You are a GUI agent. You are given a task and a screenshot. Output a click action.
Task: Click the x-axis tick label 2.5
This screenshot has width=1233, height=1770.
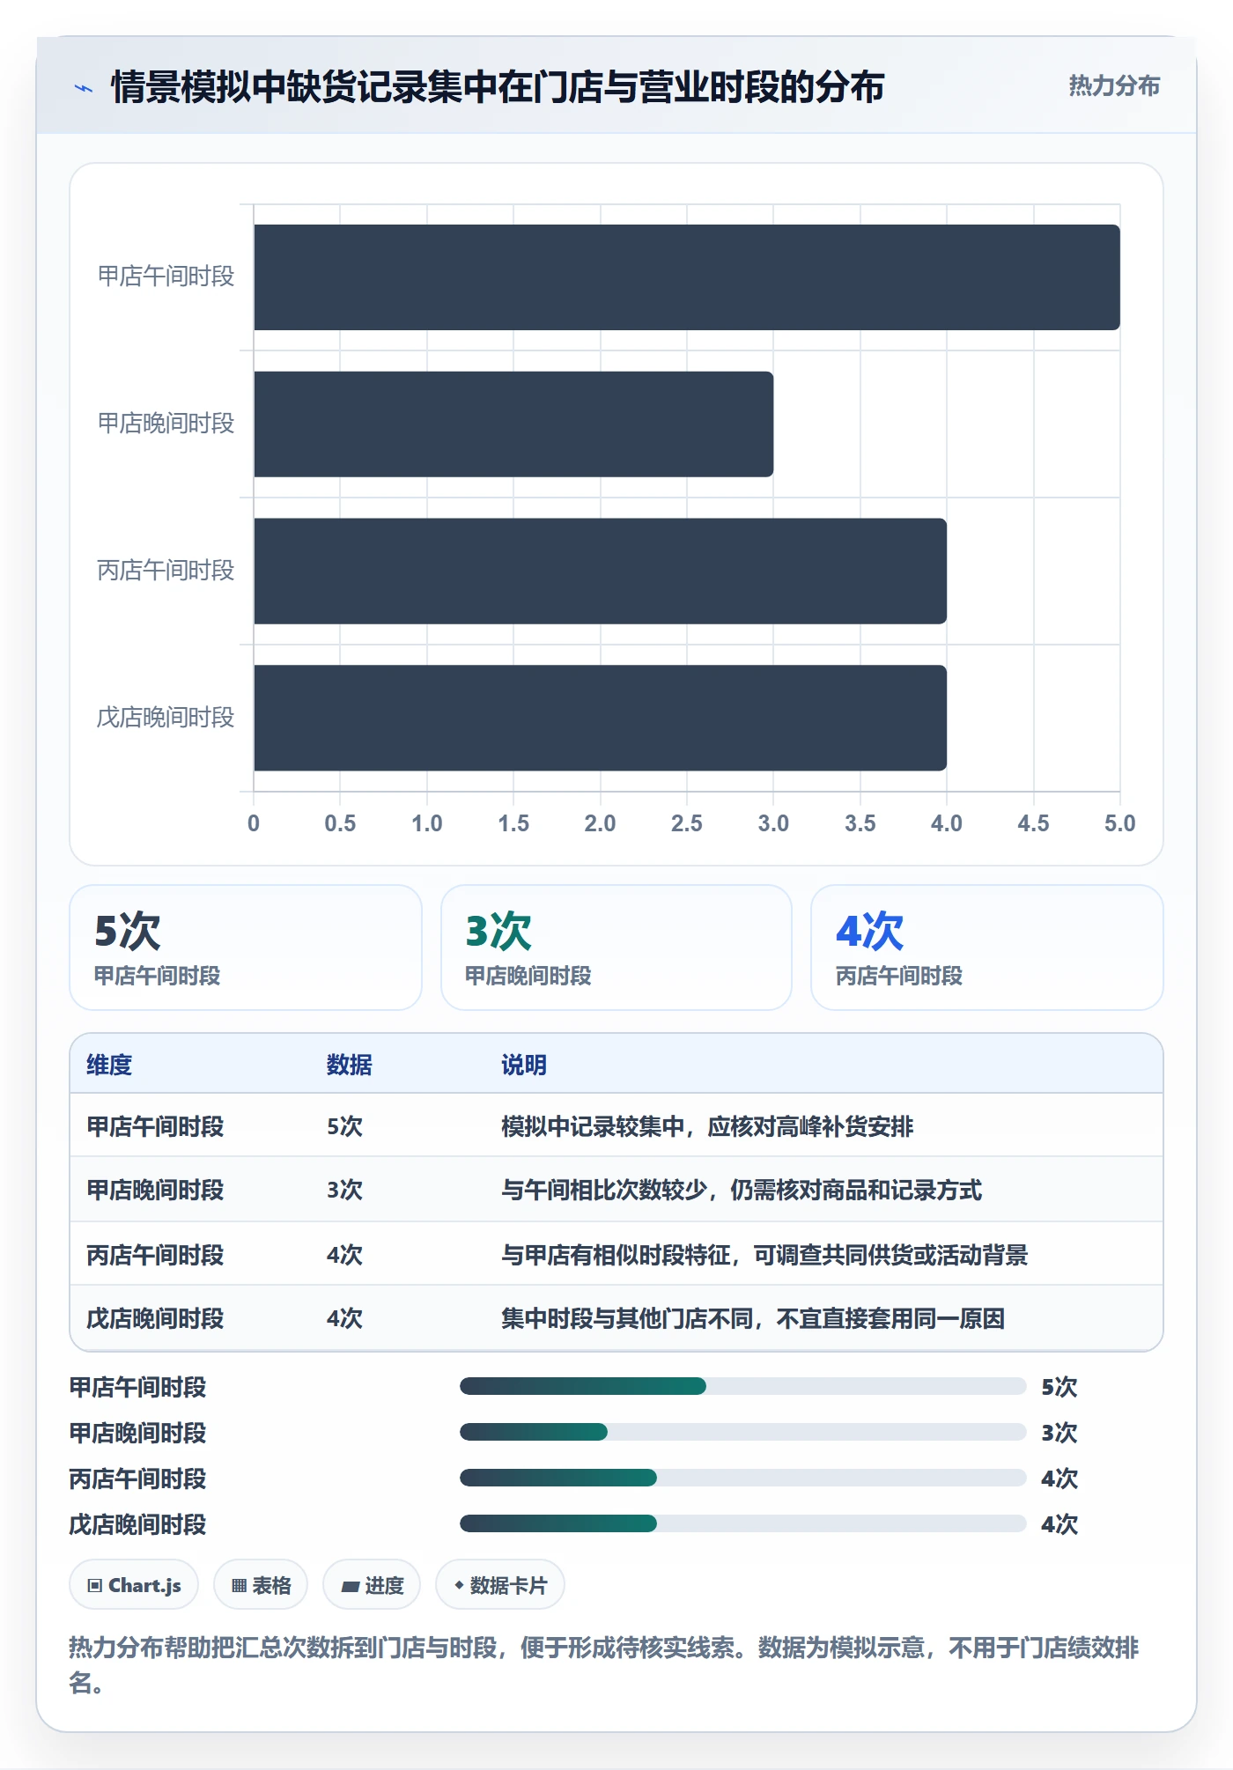pyautogui.click(x=687, y=823)
